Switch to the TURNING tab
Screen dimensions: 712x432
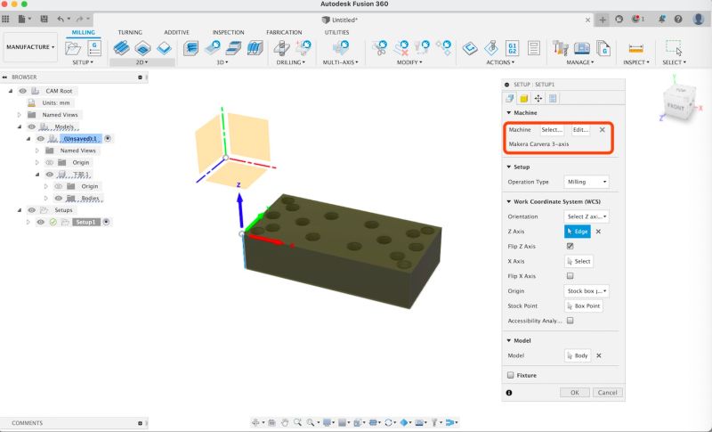tap(130, 32)
